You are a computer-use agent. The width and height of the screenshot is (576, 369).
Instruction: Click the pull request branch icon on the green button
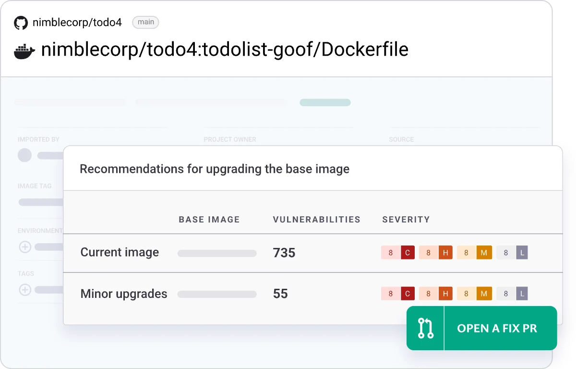click(426, 328)
